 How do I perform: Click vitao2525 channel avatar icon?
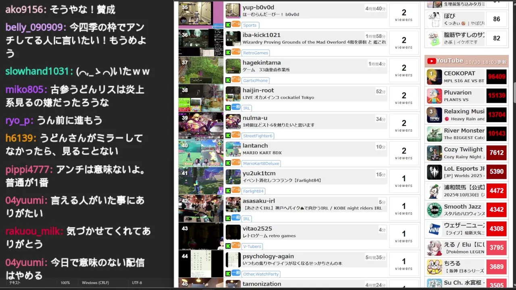pyautogui.click(x=233, y=232)
